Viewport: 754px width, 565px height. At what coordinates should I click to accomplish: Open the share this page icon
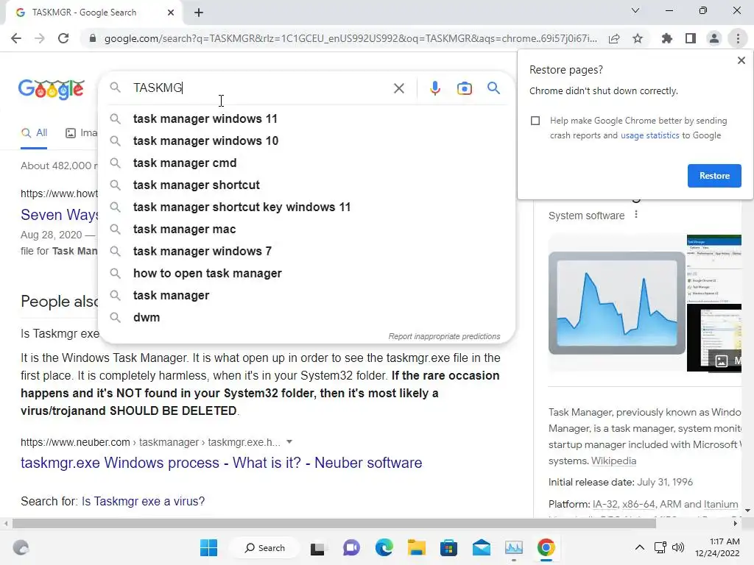[614, 38]
